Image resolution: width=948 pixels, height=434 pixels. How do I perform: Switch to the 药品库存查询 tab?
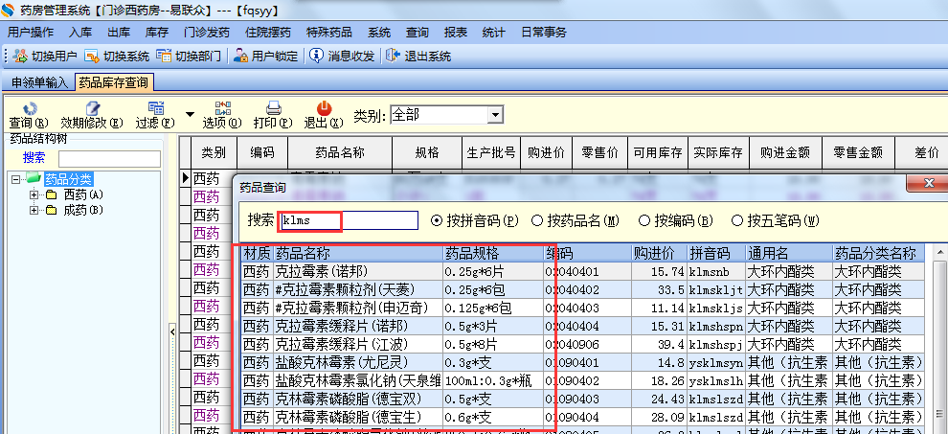[x=115, y=82]
